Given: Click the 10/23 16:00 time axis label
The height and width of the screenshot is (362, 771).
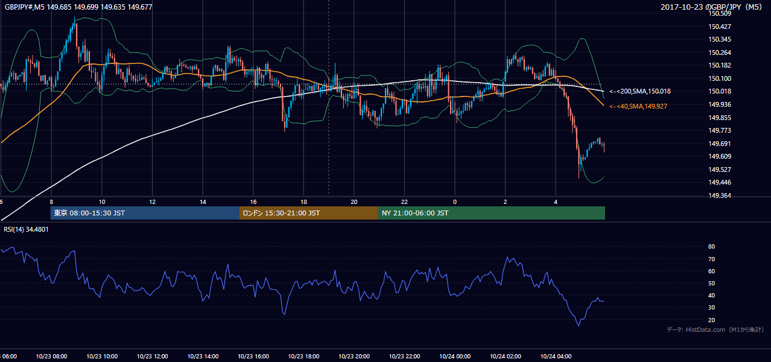Looking at the screenshot, I should [253, 357].
